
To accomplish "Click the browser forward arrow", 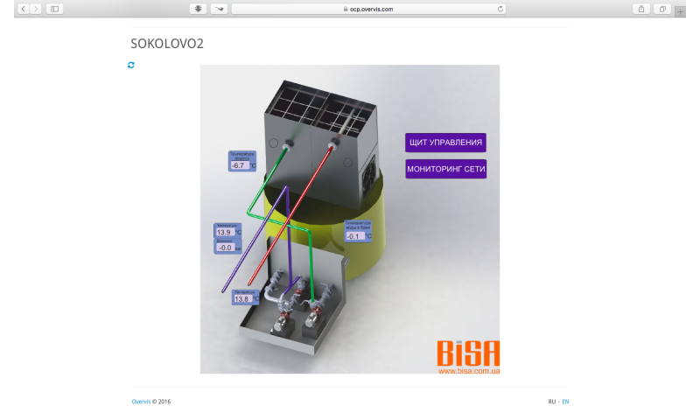I will [x=36, y=9].
